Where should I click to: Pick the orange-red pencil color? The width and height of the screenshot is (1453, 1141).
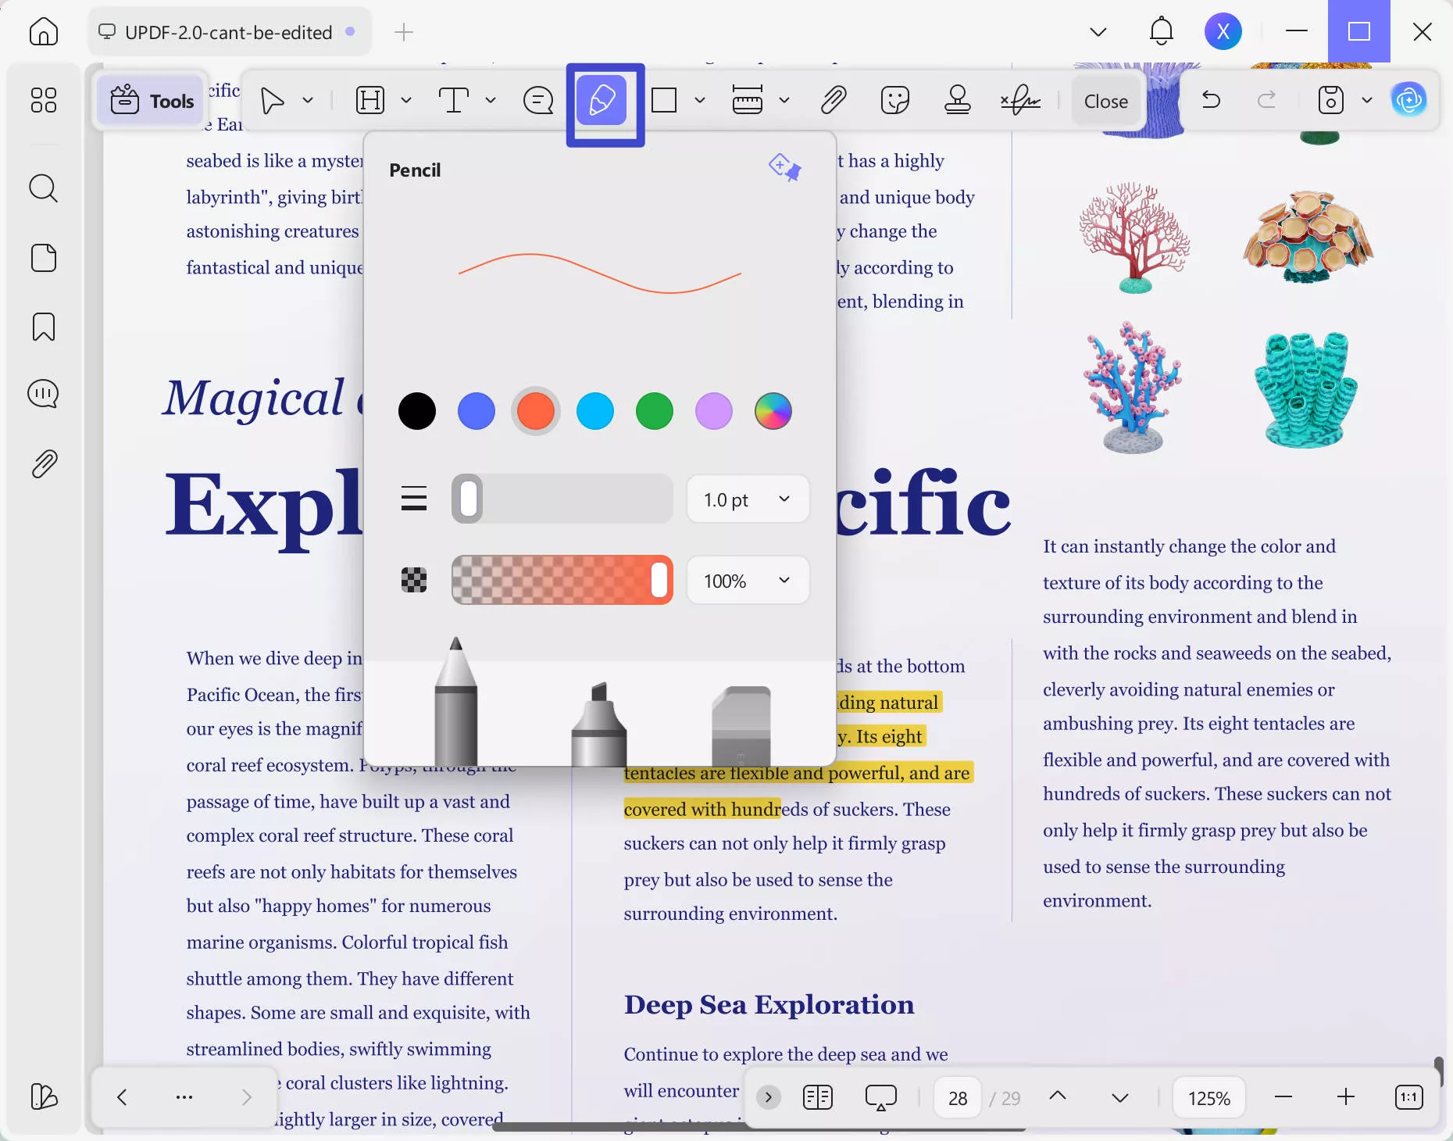[536, 411]
